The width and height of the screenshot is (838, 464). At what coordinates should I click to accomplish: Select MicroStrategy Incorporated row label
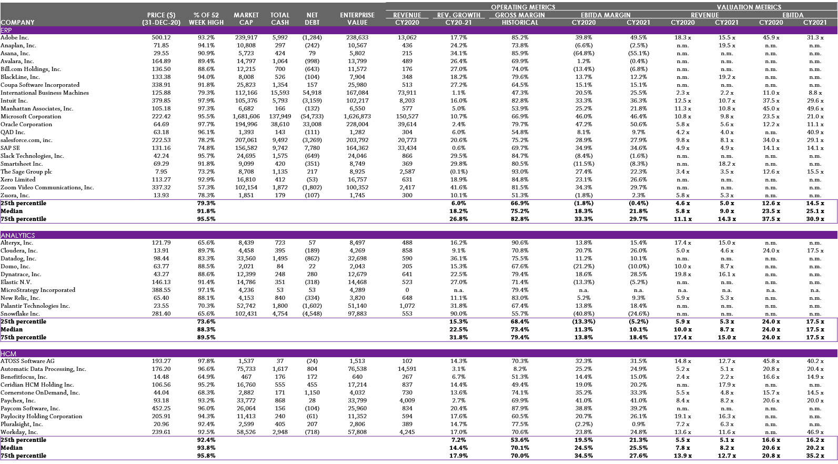(x=38, y=290)
